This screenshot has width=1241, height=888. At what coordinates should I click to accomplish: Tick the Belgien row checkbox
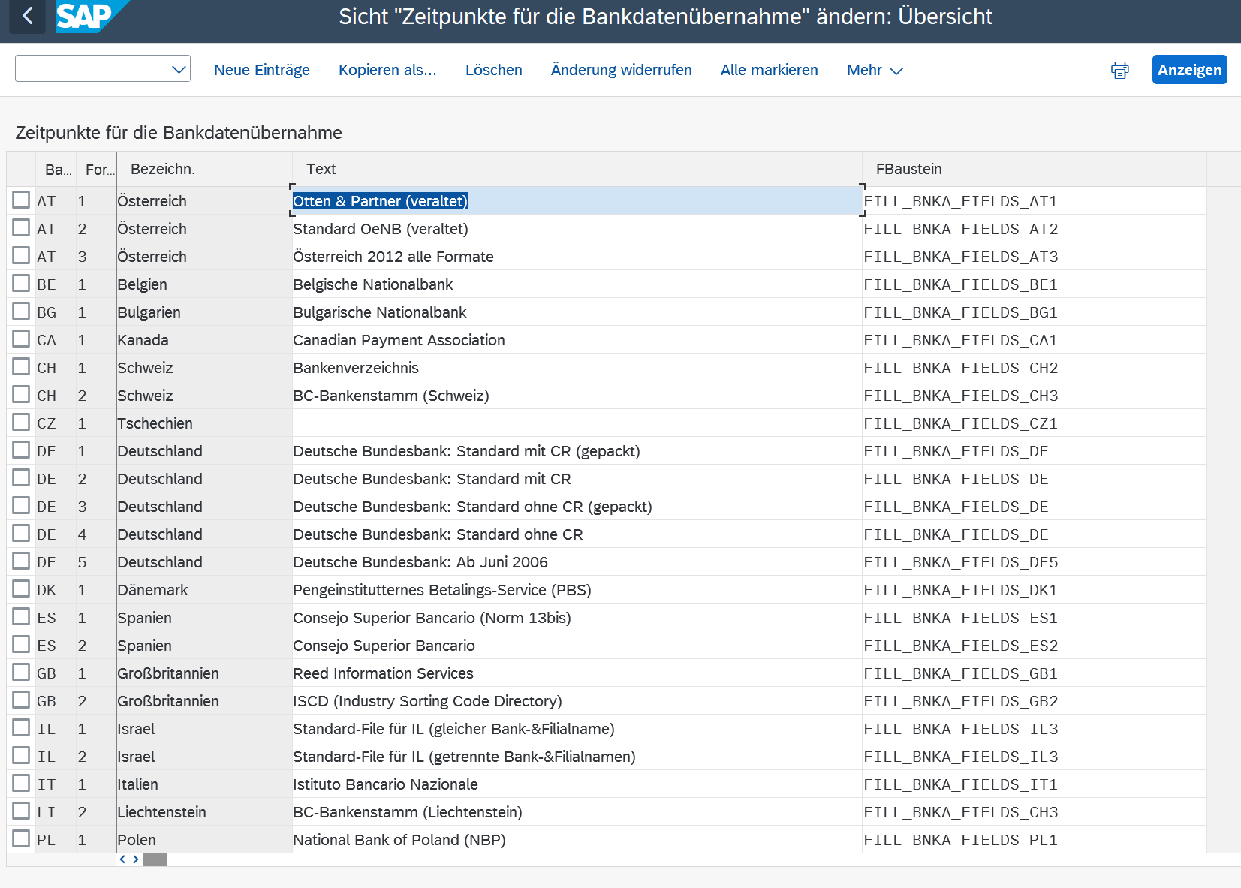pos(21,284)
